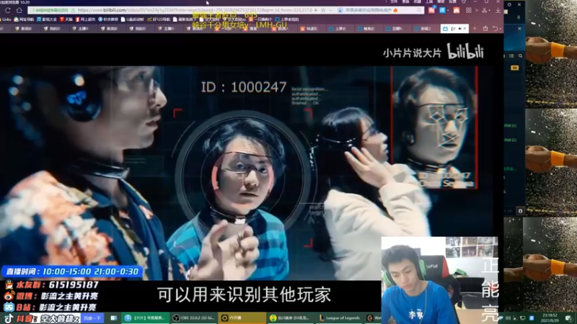The height and width of the screenshot is (324, 577).
Task: Click the browser search box
Action: [379, 10]
